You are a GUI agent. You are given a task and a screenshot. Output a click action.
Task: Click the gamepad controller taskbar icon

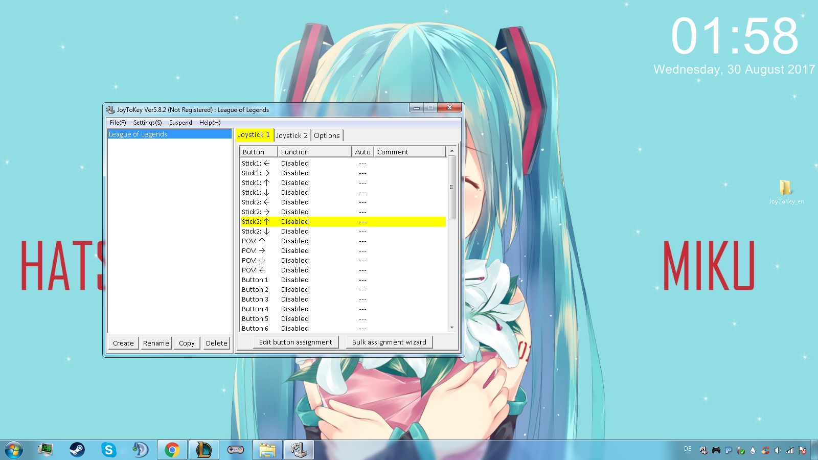[x=235, y=450]
